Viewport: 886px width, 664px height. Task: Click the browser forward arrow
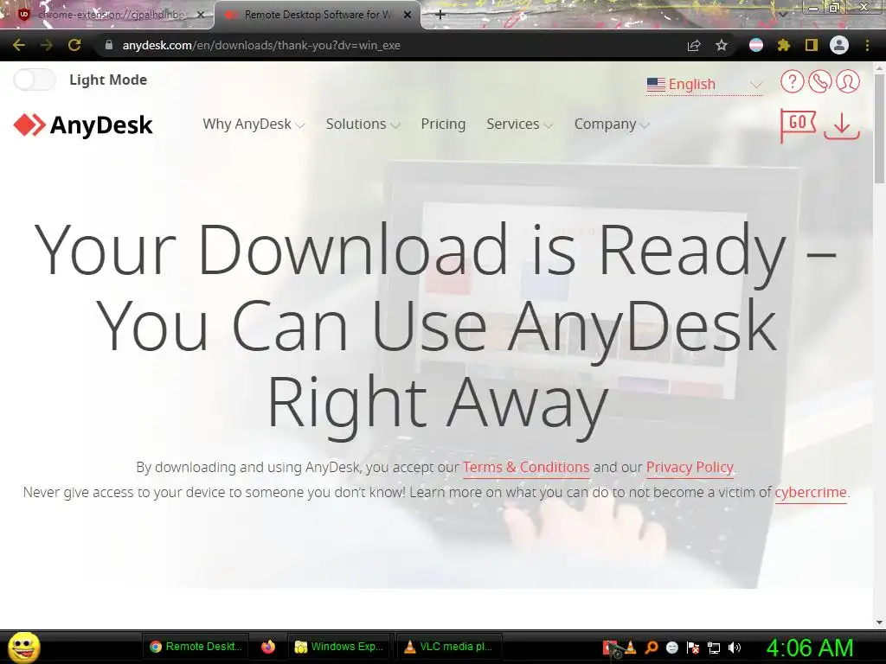[x=47, y=45]
